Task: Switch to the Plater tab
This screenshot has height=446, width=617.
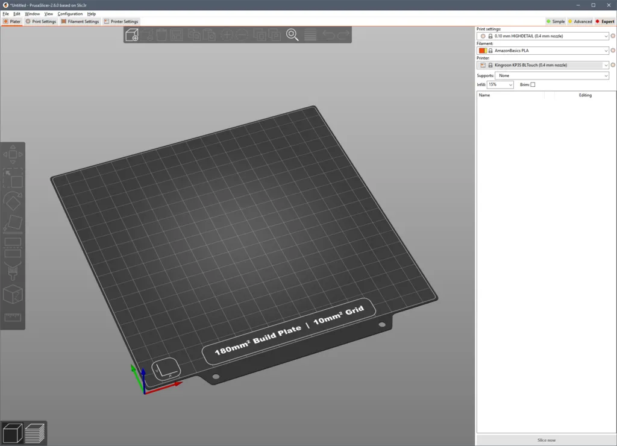Action: [12, 22]
